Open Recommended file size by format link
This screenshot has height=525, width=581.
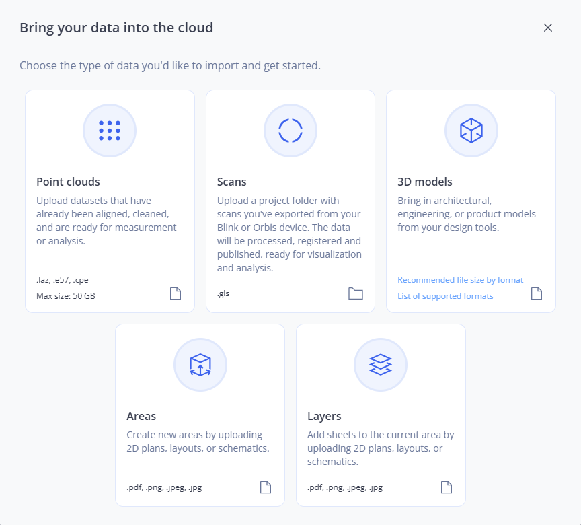tap(460, 280)
